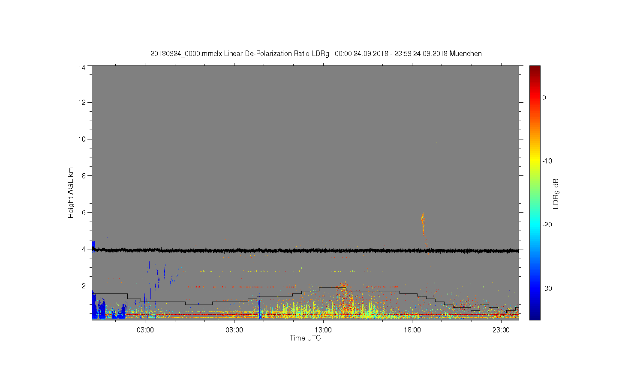
Task: Click the plot title text
Action: 316,53
